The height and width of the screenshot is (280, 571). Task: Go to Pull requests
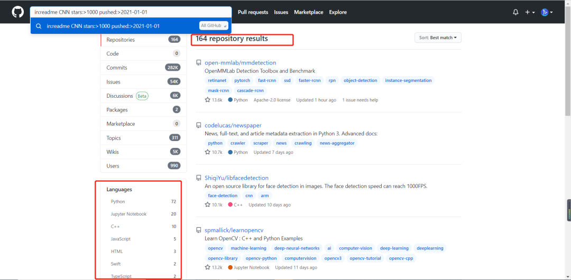253,12
